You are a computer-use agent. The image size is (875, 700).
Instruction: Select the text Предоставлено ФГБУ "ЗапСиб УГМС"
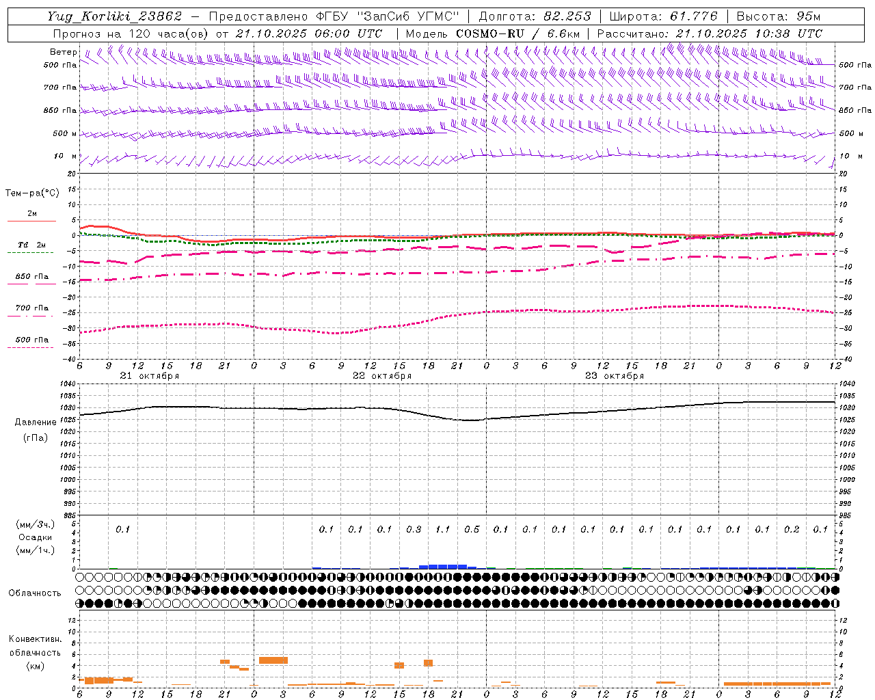(x=334, y=16)
